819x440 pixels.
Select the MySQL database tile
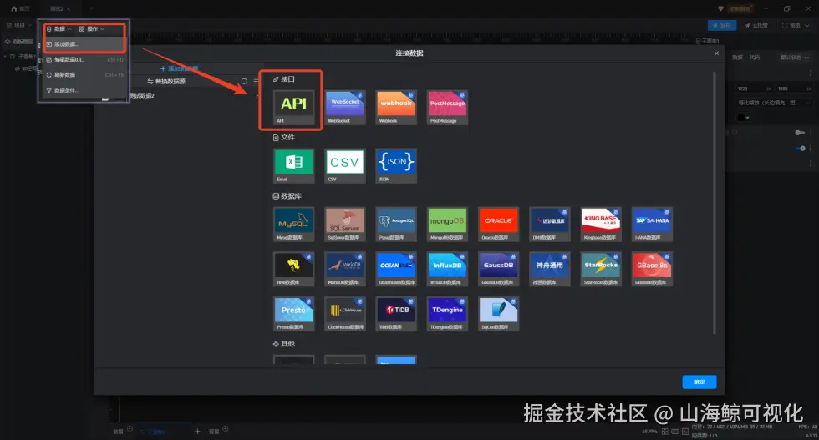294,225
